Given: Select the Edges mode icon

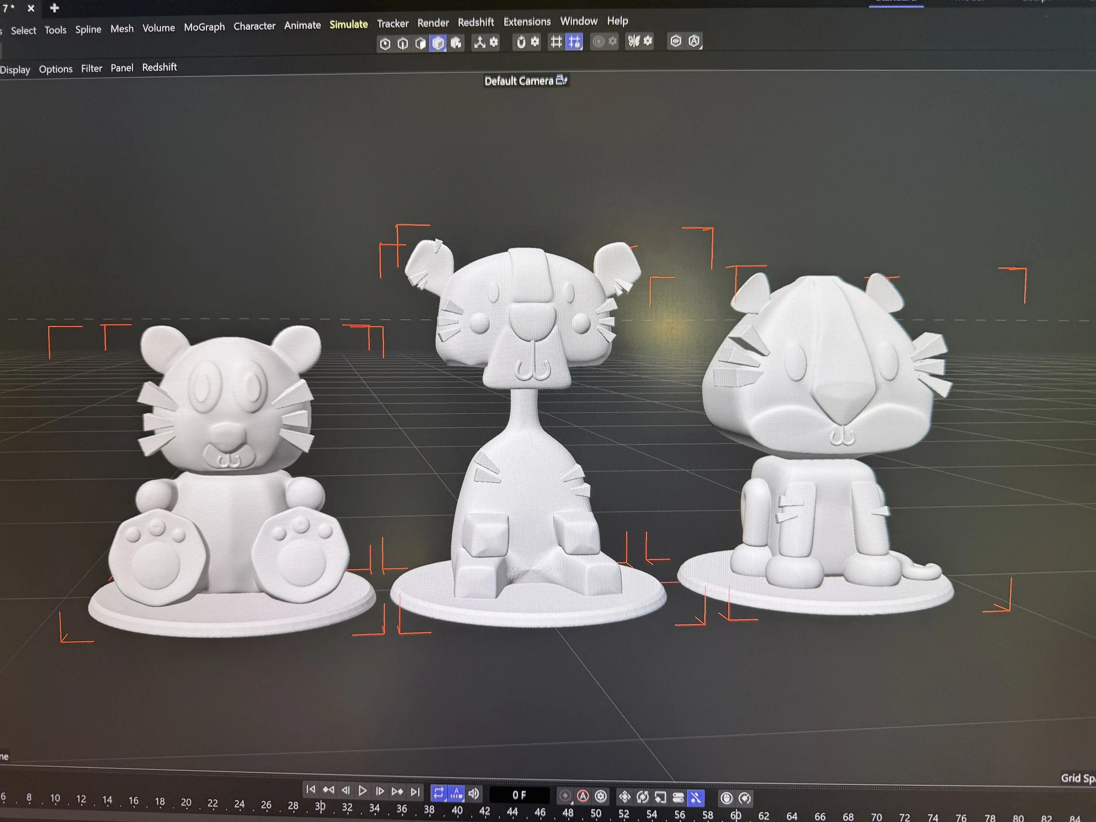Looking at the screenshot, I should pyautogui.click(x=403, y=44).
